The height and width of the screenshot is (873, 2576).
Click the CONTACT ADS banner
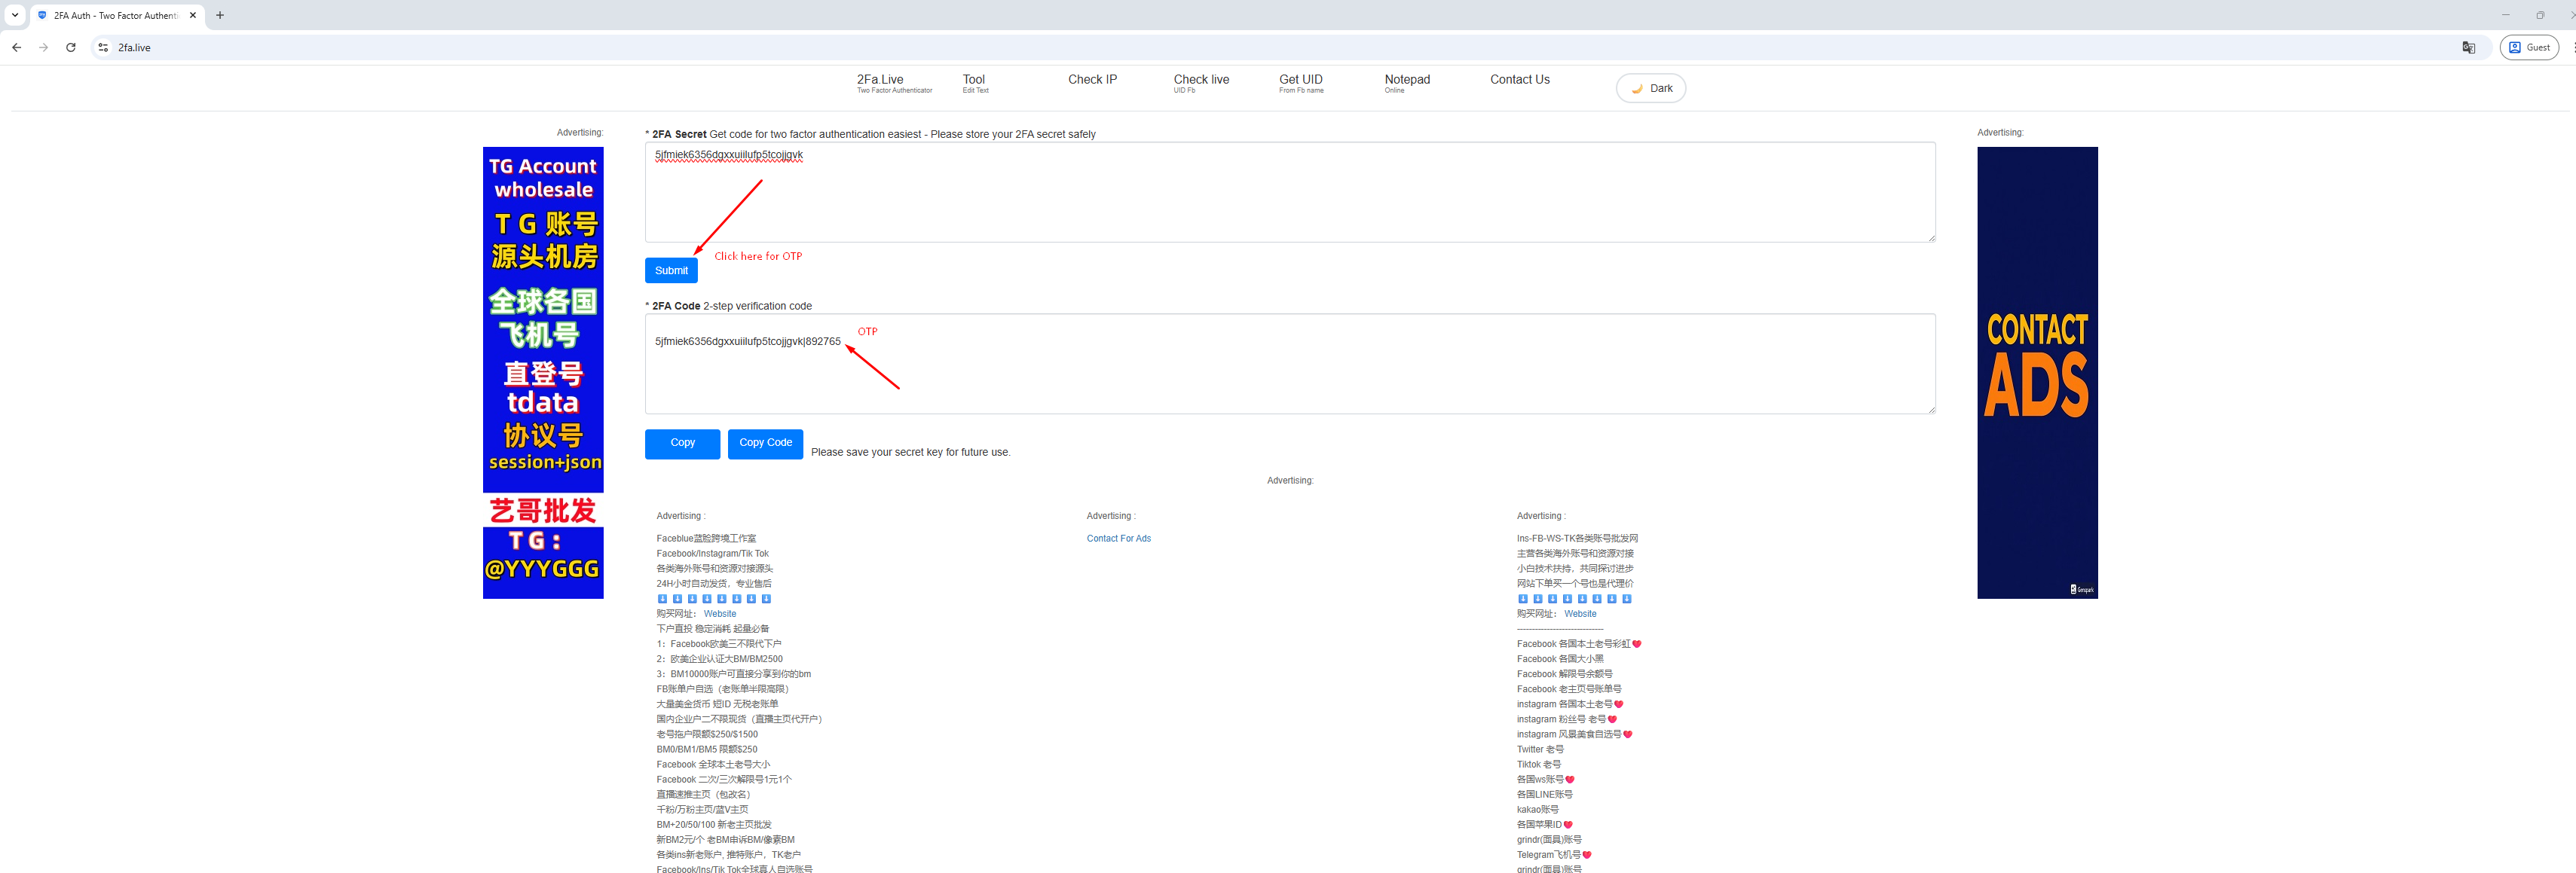pyautogui.click(x=2036, y=372)
